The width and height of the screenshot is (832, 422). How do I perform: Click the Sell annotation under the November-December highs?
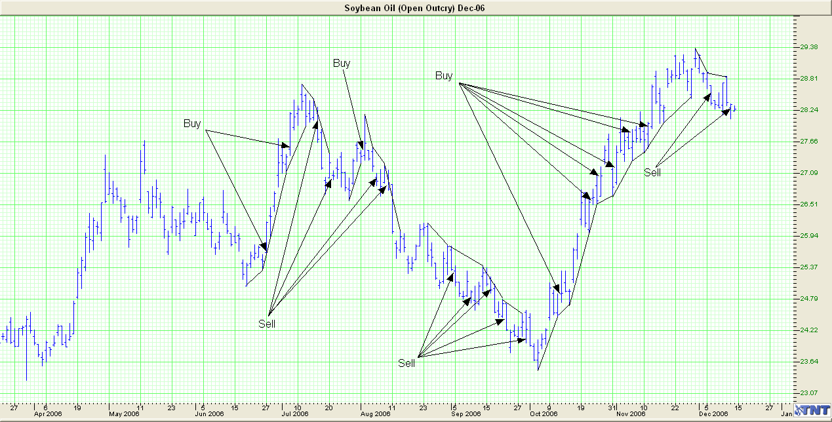click(652, 172)
